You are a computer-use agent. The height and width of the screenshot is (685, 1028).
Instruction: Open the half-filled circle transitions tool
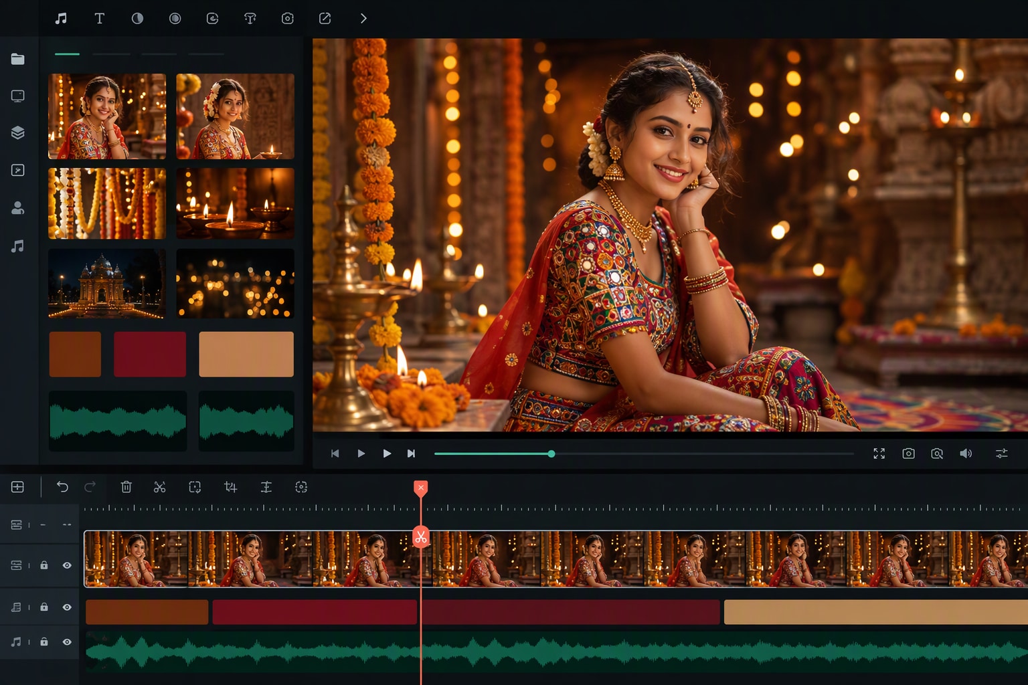[137, 18]
